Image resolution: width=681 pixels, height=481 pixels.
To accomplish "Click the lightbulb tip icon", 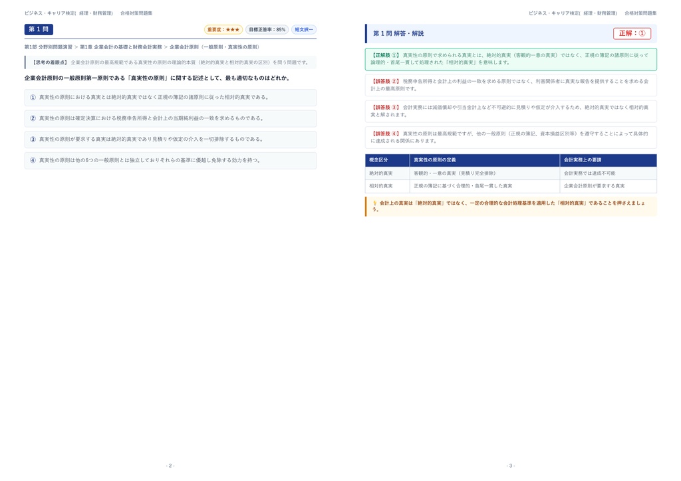I will tap(375, 203).
